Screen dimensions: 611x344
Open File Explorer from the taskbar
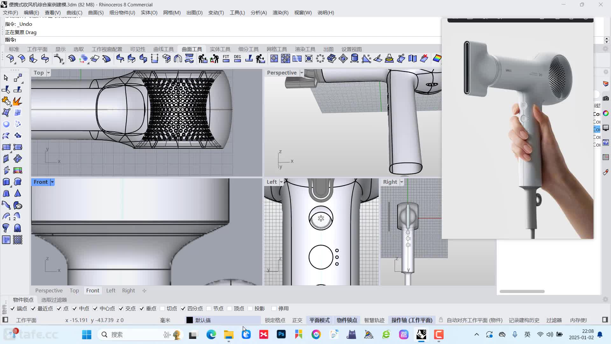tap(229, 334)
